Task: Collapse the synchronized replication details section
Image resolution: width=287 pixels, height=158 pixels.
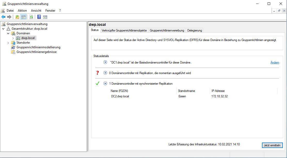Action: tap(105, 83)
